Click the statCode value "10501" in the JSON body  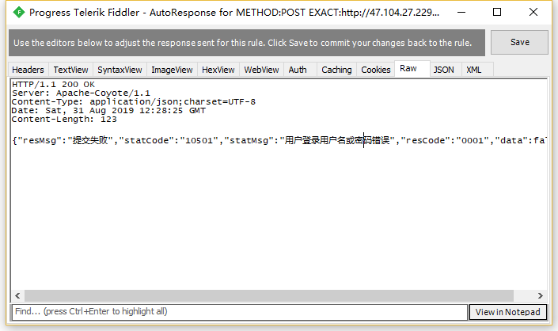[199, 141]
